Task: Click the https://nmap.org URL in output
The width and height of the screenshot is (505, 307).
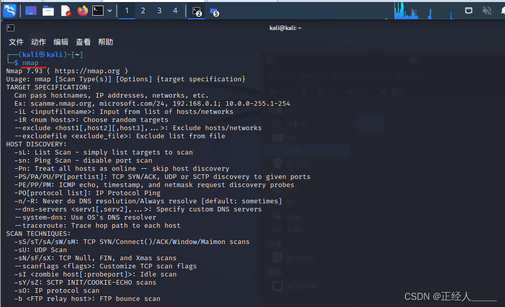Action: pyautogui.click(x=87, y=71)
